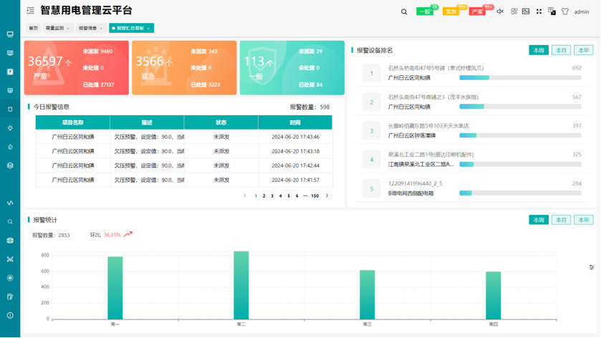The width and height of the screenshot is (601, 338).
Task: Open the circular target icon in the sidebar
Action: pos(10,278)
